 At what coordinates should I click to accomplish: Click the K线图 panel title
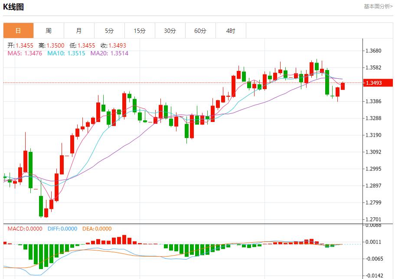tap(14, 7)
